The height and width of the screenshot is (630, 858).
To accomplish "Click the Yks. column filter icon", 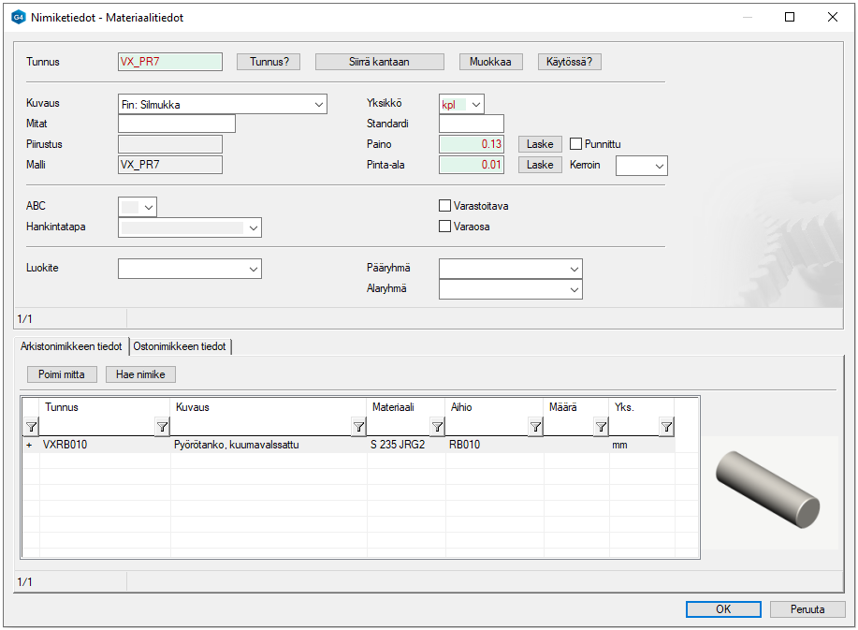I will [666, 427].
